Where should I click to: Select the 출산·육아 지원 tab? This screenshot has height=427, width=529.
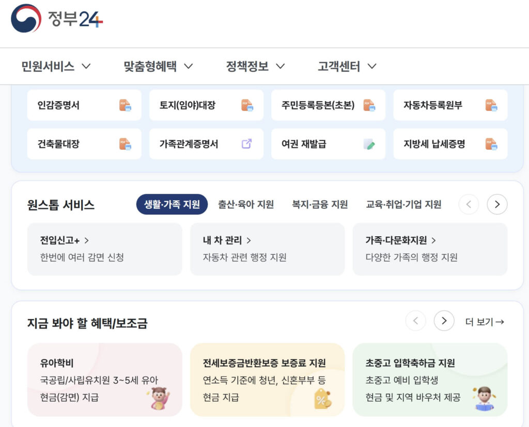[x=245, y=204]
